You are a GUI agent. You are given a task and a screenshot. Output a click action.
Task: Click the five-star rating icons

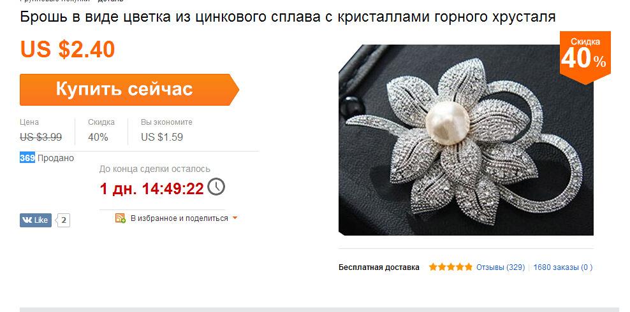(x=450, y=267)
